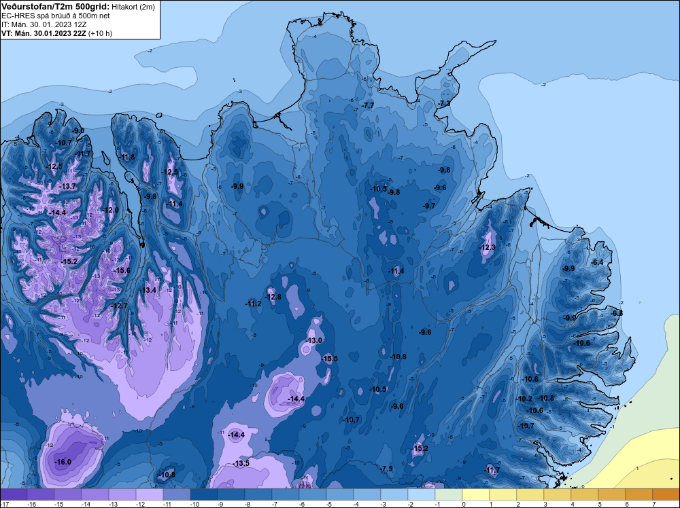Click the -11.8 temperature value
680x508 pixels.
coord(126,157)
